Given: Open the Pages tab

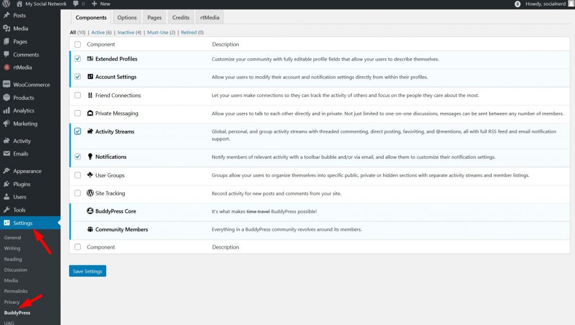Looking at the screenshot, I should (154, 17).
